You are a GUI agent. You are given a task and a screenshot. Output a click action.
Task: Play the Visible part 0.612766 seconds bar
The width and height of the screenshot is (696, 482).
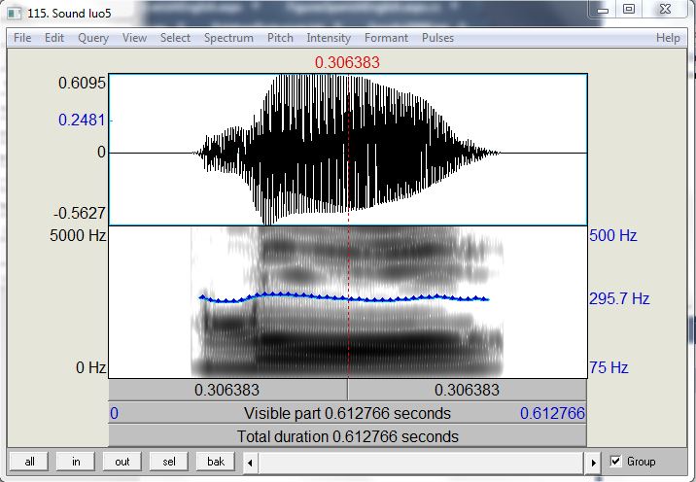pos(348,413)
